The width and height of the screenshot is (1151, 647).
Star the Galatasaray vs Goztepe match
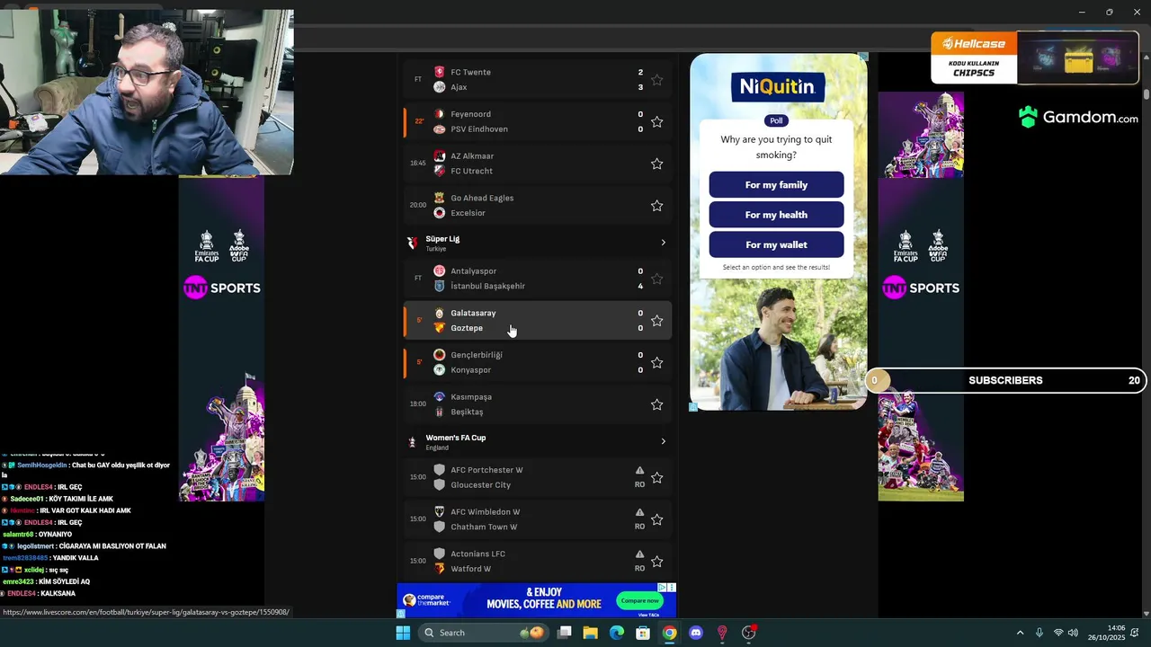click(x=657, y=321)
